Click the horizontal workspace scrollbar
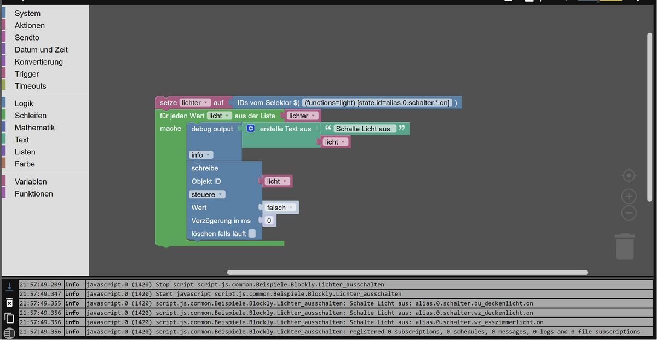This screenshot has height=340, width=657. (407, 272)
